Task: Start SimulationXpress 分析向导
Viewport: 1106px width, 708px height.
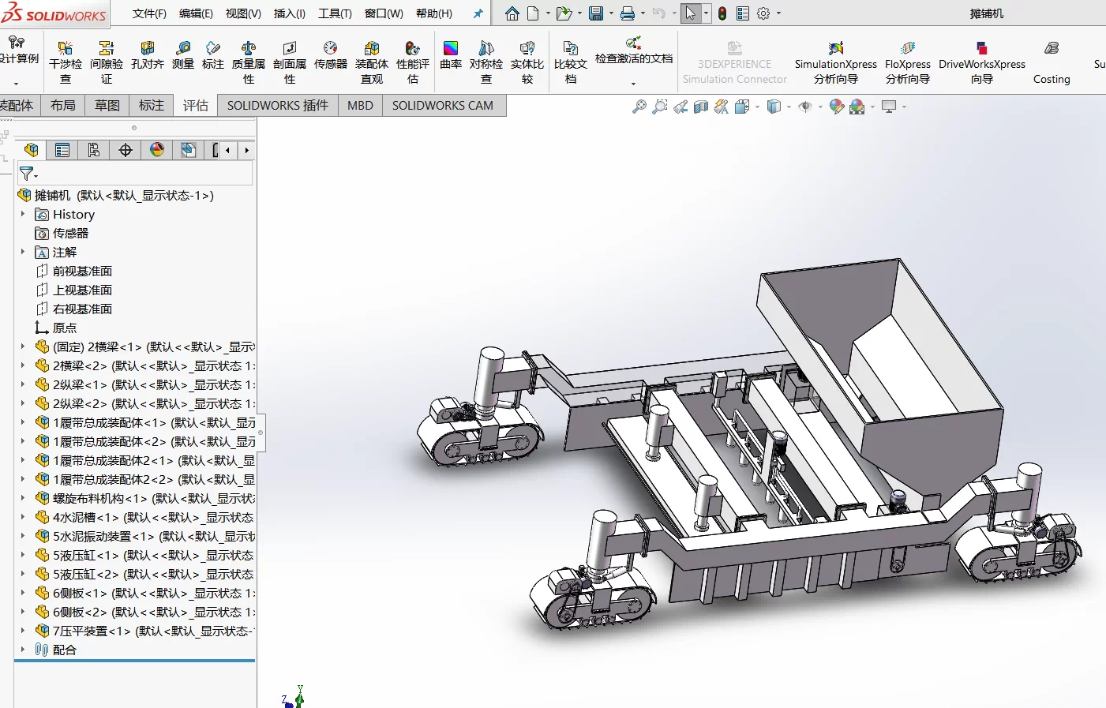Action: point(836,62)
